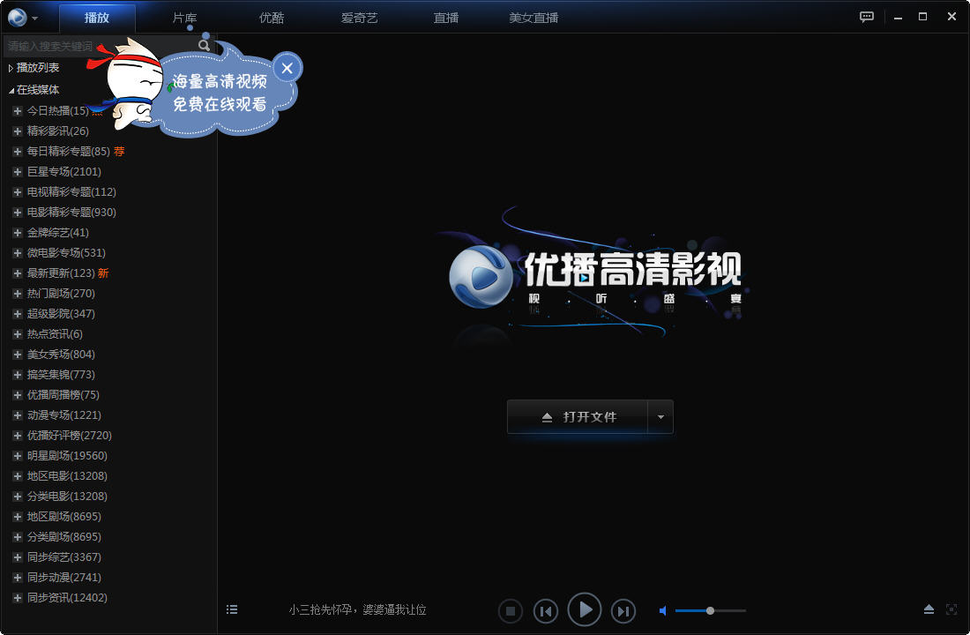Click the feedback message icon in title bar
970x635 pixels.
866,17
